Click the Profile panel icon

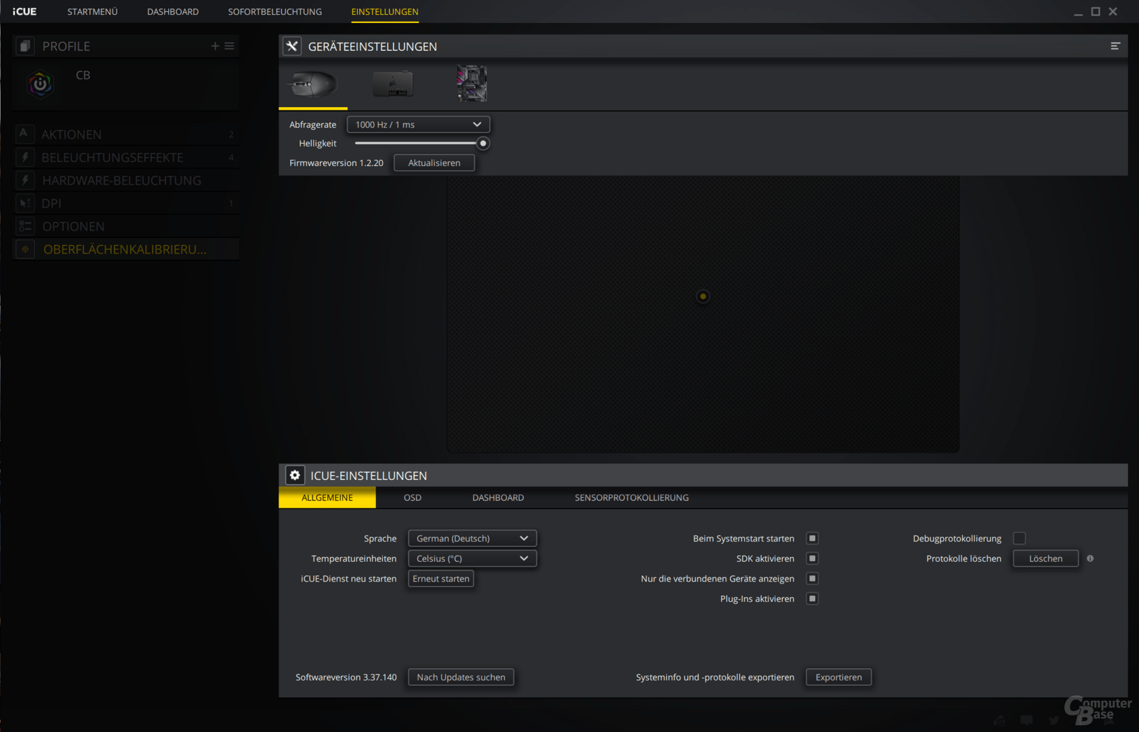click(x=25, y=46)
